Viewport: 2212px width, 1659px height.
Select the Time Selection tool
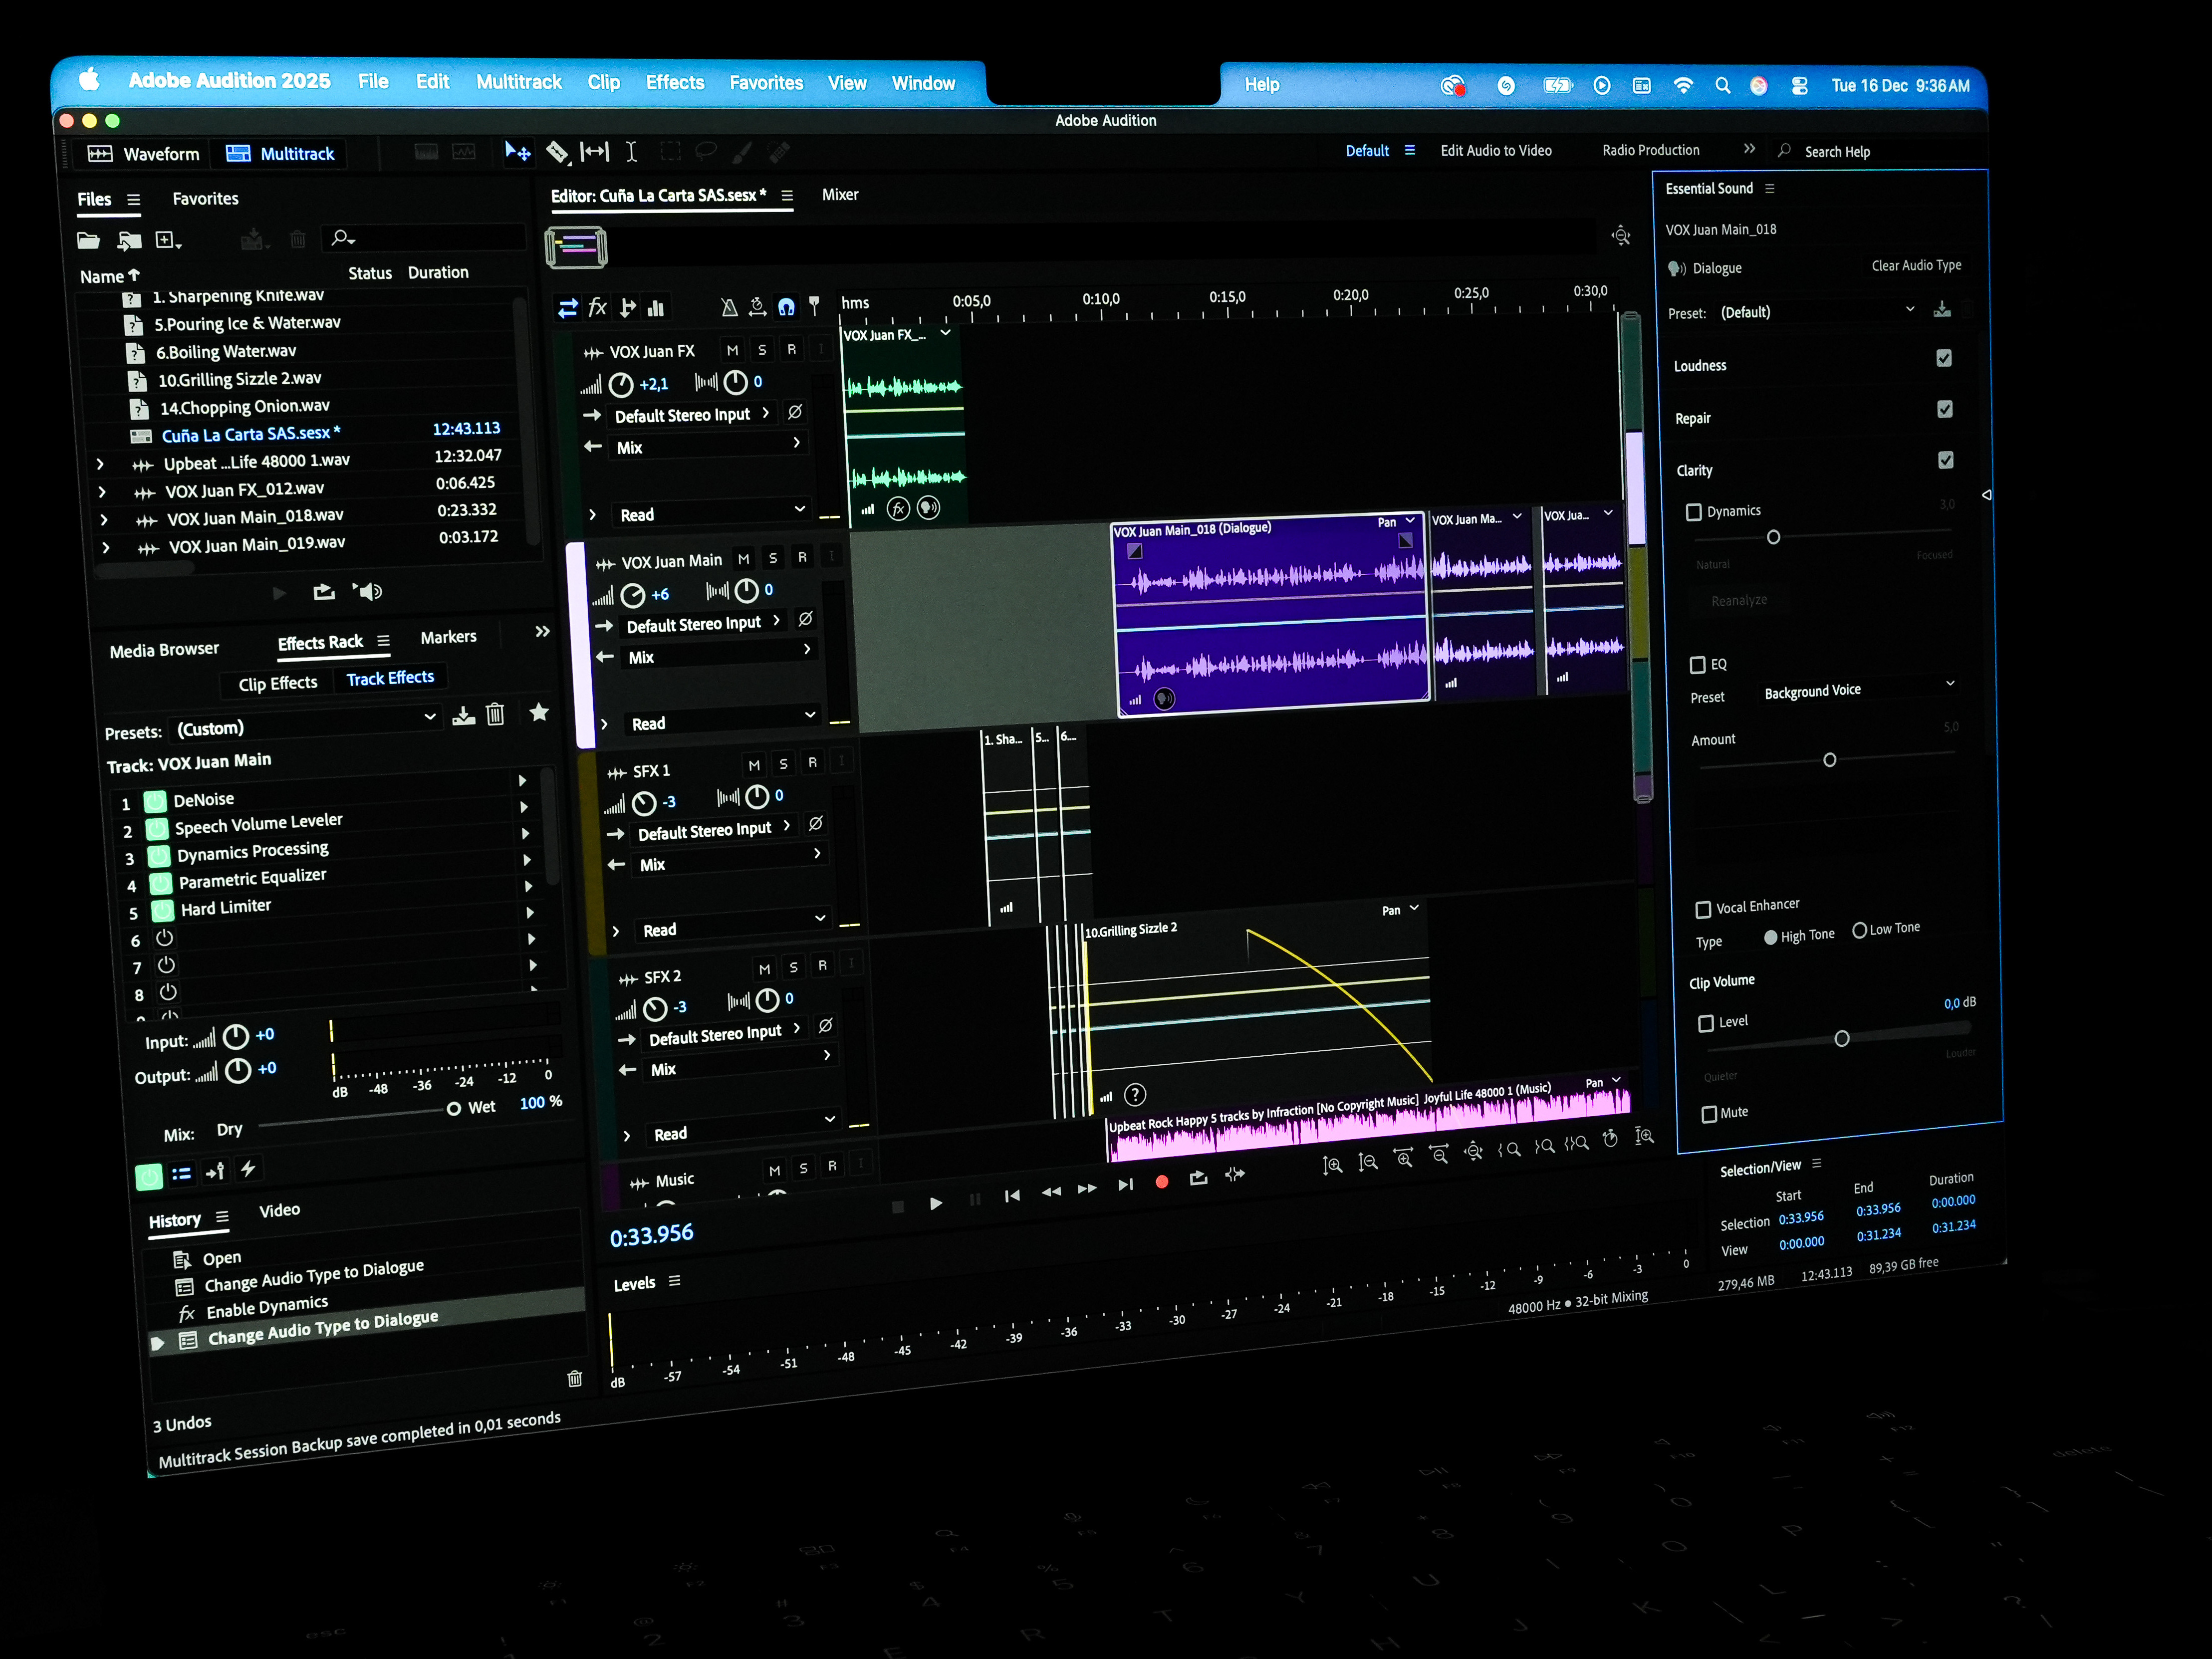coord(631,151)
